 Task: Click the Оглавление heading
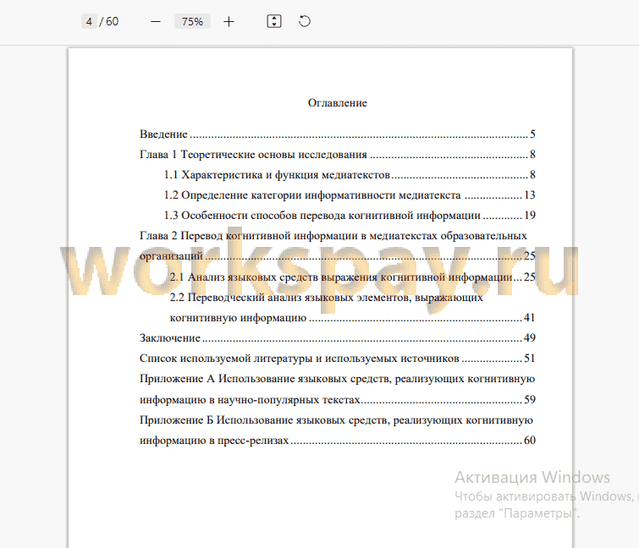[x=338, y=103]
